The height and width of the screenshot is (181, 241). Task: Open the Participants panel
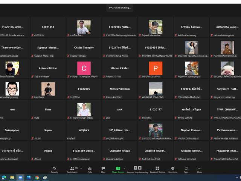[72, 170]
